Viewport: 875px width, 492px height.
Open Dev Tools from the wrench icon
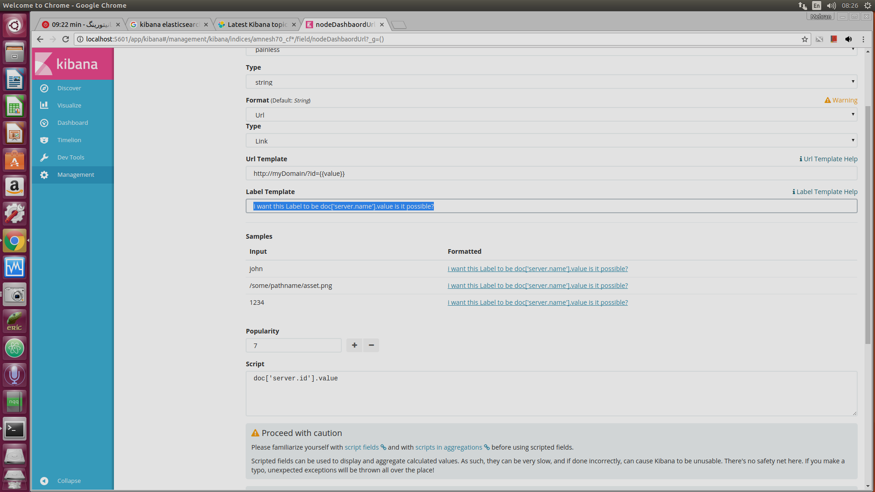pos(44,158)
